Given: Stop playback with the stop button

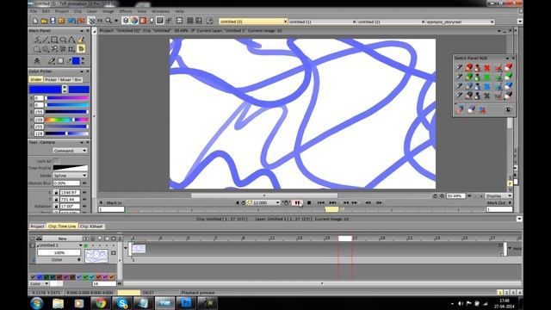Looking at the screenshot, I should [x=309, y=203].
